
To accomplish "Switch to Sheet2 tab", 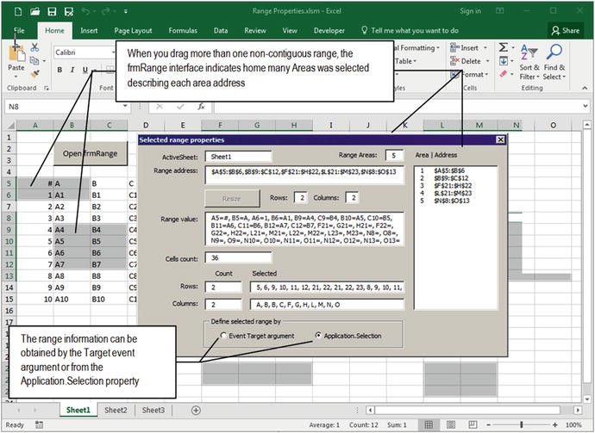I will tap(116, 411).
